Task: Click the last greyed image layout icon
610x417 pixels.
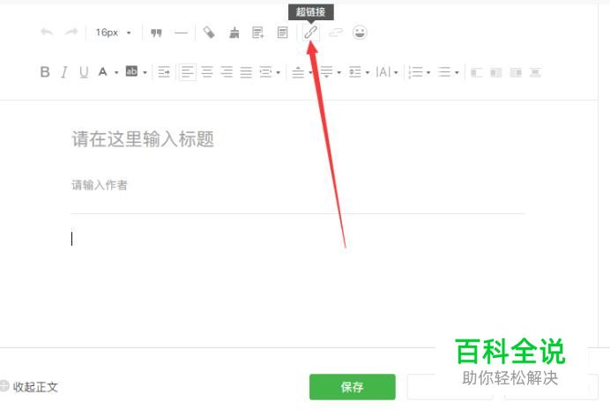Action: point(535,72)
